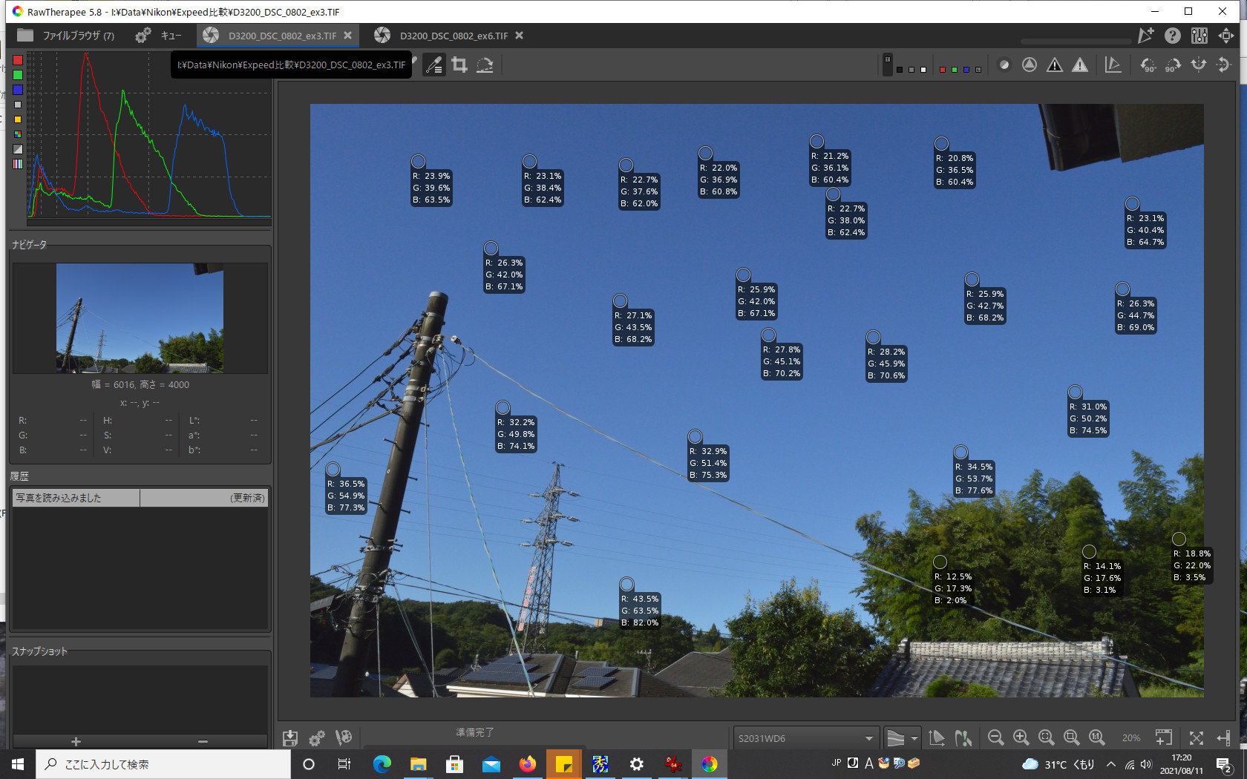Viewport: 1247px width, 779px height.
Task: Set black preview background swatch
Action: [900, 70]
